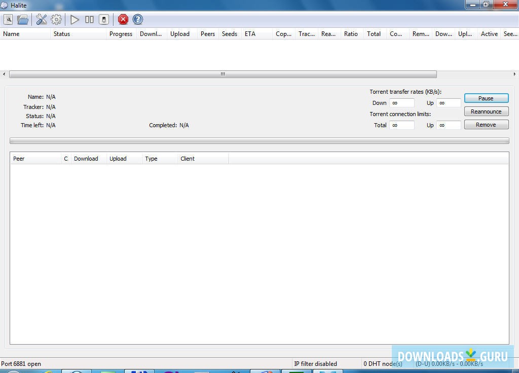Open Halite help with question mark icon
The width and height of the screenshot is (519, 373).
[137, 19]
